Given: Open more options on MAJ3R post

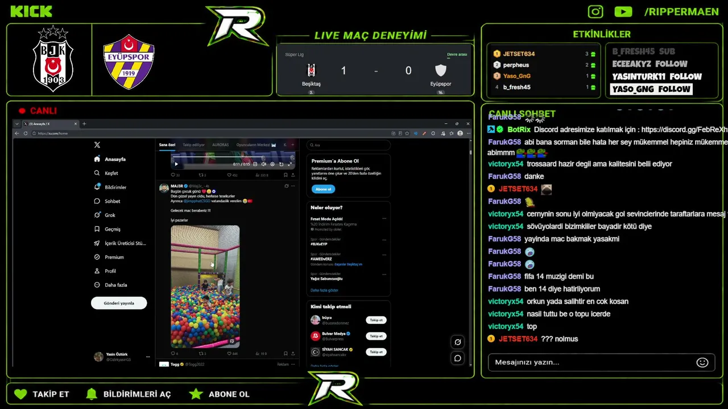Looking at the screenshot, I should (x=293, y=186).
